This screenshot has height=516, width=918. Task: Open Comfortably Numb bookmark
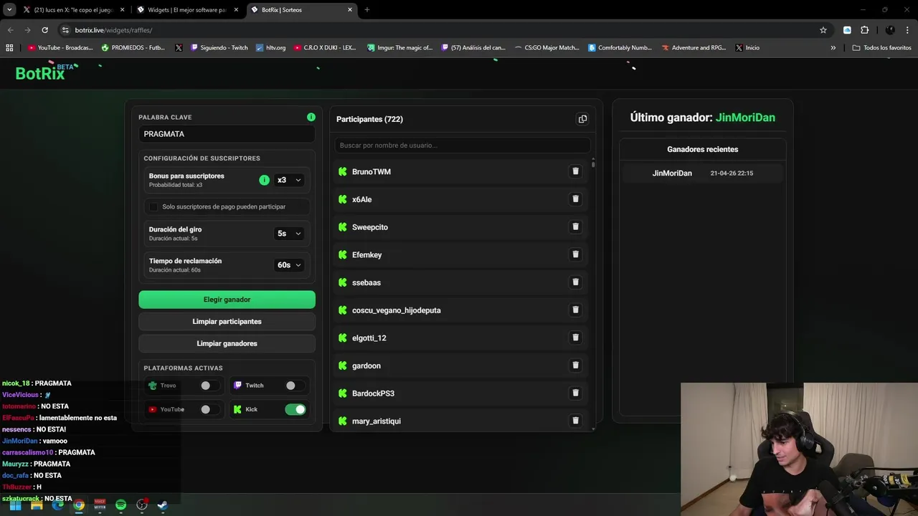pyautogui.click(x=620, y=48)
